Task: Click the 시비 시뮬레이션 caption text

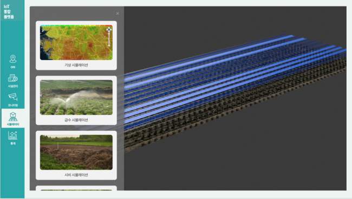Action: pyautogui.click(x=76, y=175)
